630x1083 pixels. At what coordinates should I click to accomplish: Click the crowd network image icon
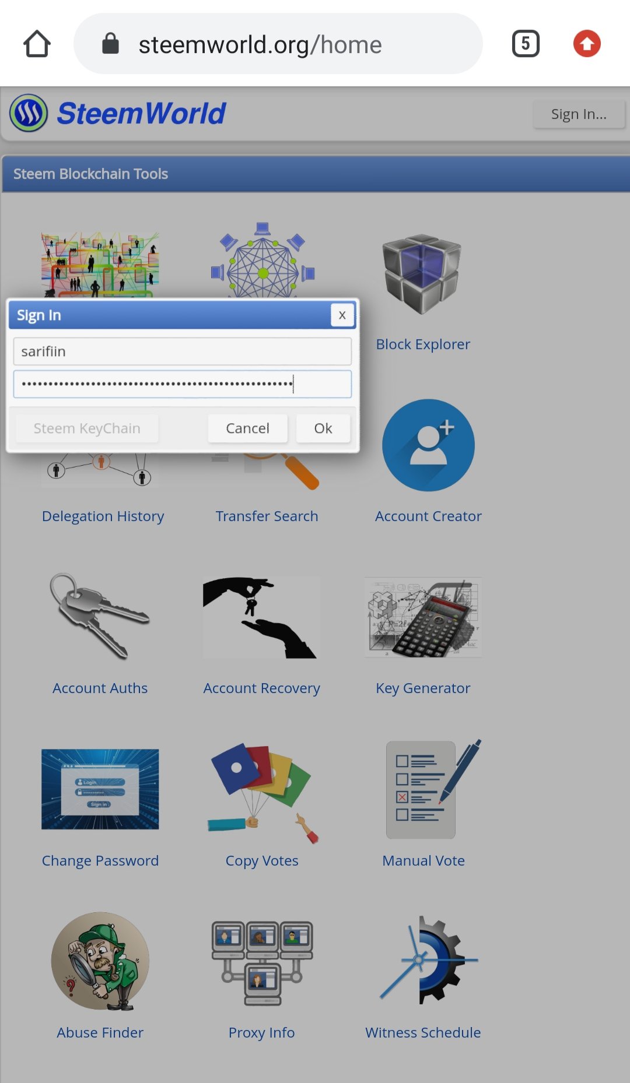pos(100,265)
